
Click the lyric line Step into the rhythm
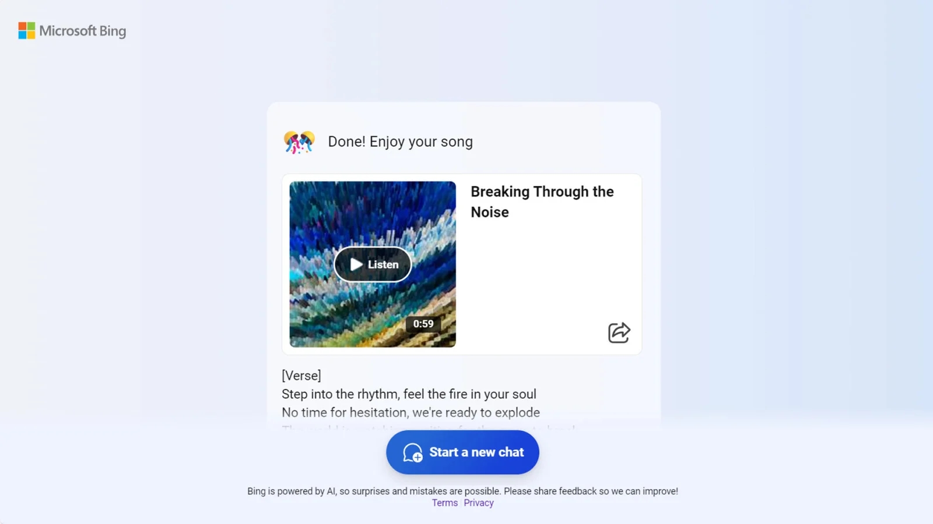tap(409, 394)
